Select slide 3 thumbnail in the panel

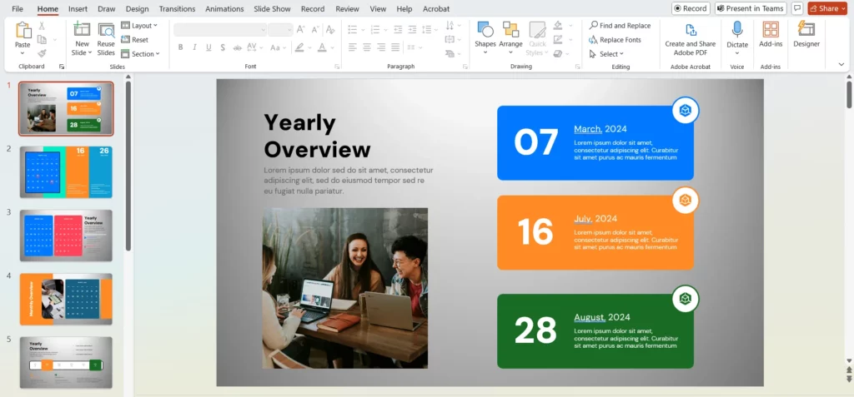pyautogui.click(x=66, y=236)
